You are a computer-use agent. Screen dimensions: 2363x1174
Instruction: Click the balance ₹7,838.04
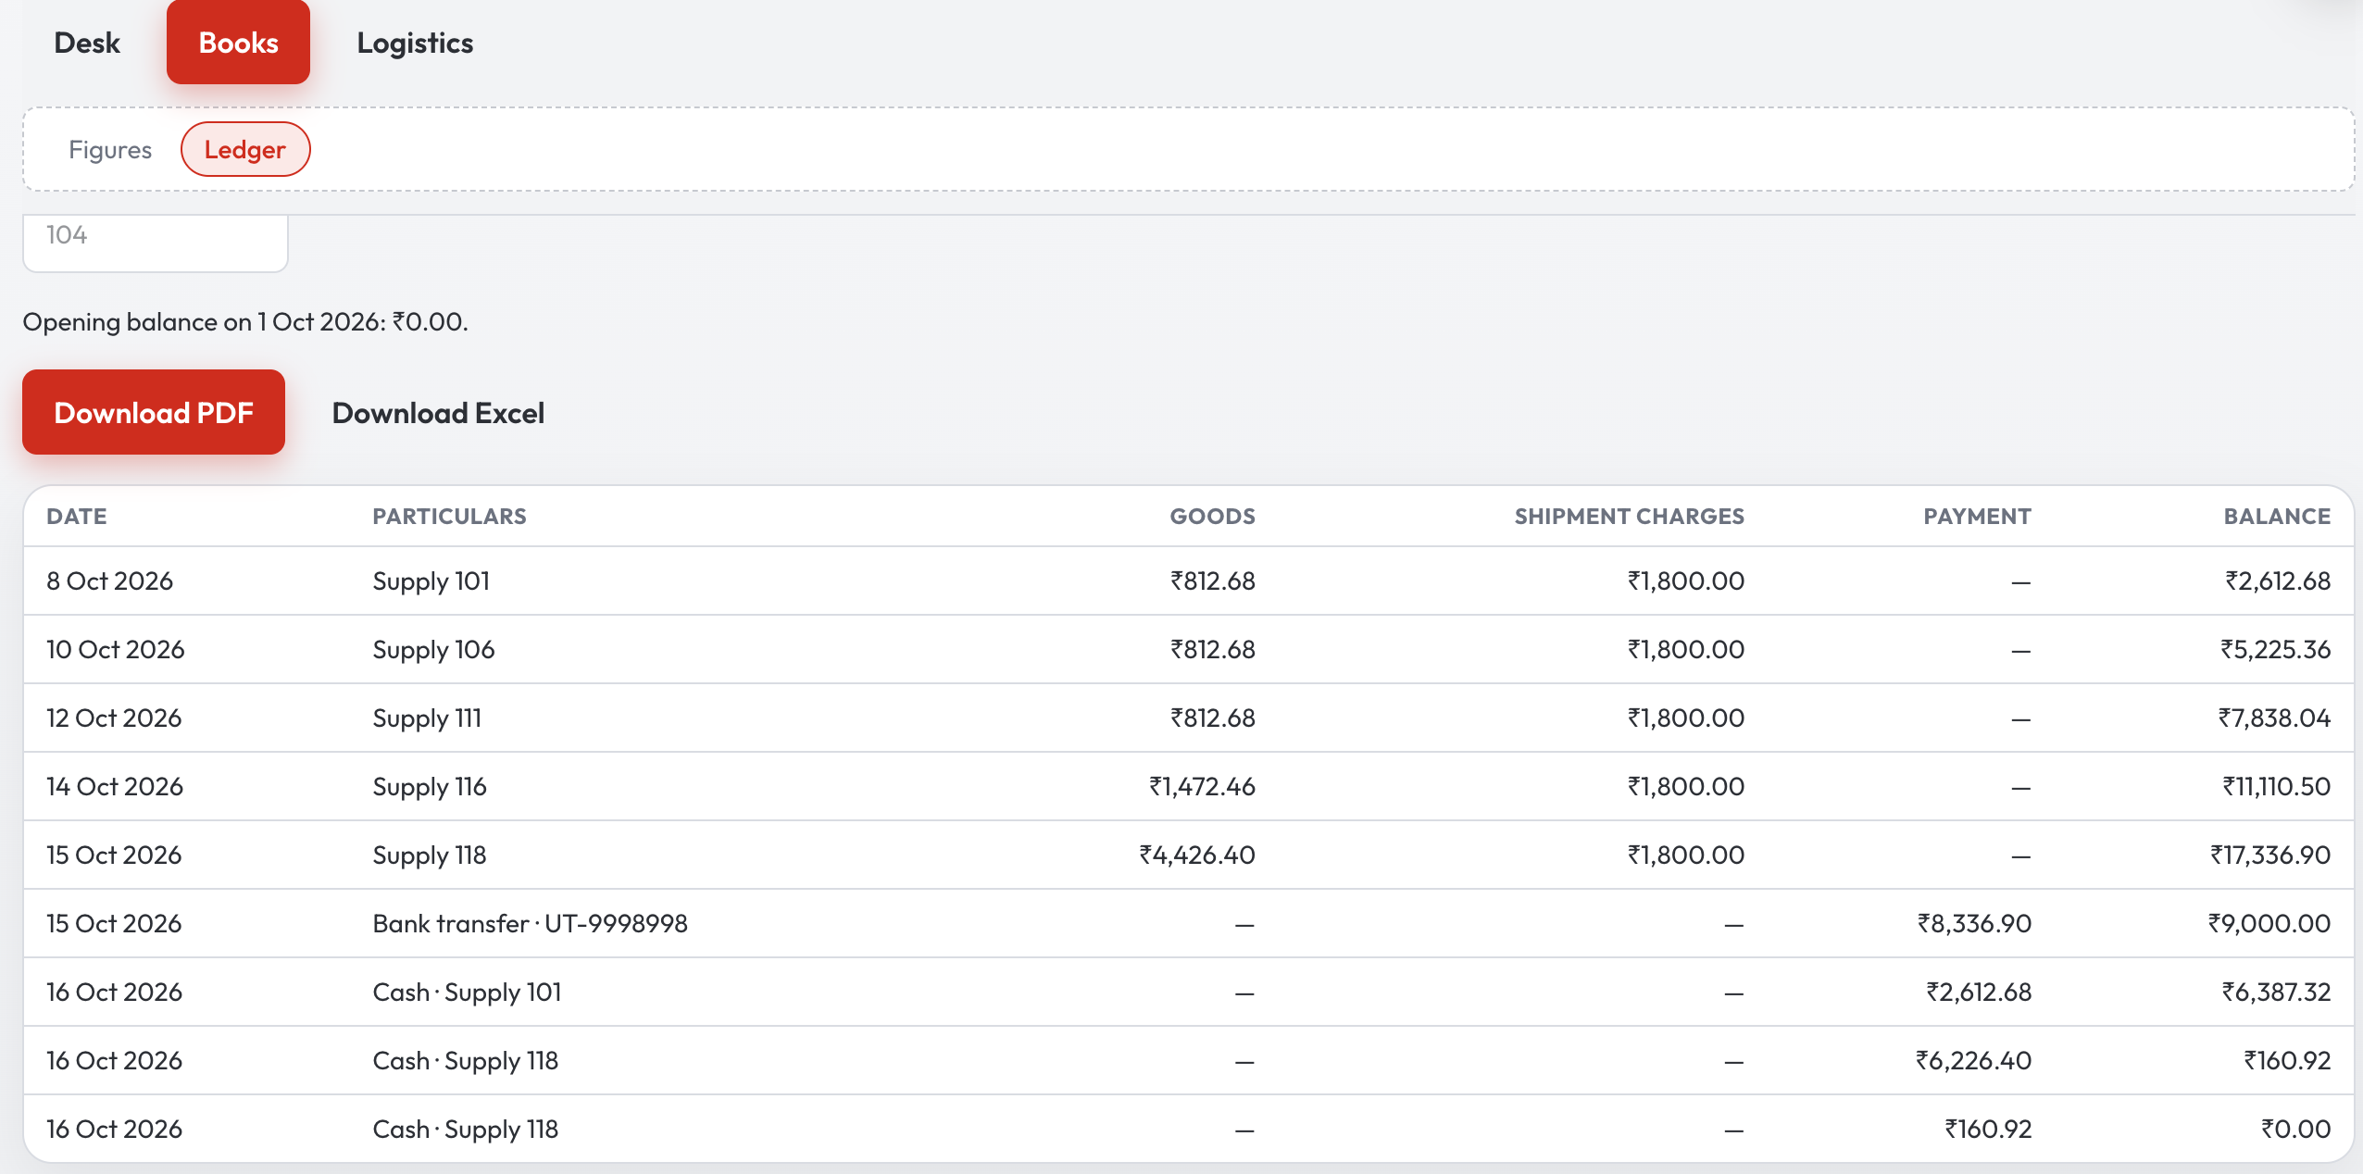2274,718
